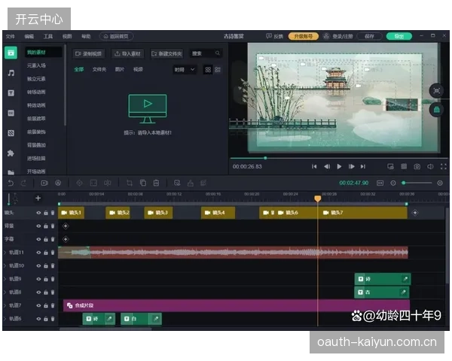Switch to large grid view icon
This screenshot has width=452, height=361.
(x=208, y=70)
